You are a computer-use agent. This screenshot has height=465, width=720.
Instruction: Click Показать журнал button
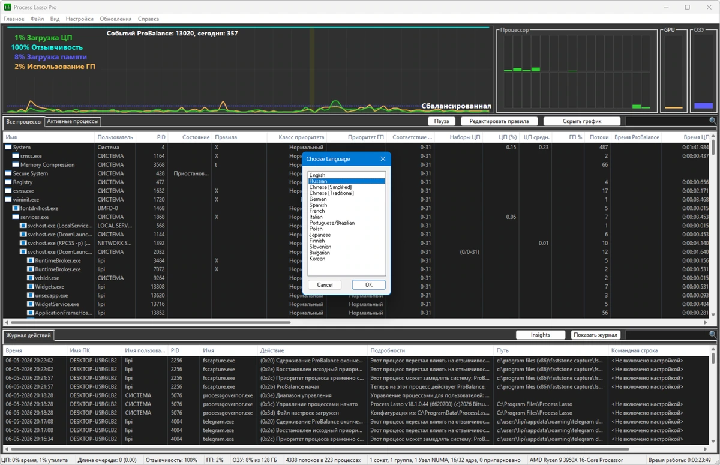pyautogui.click(x=596, y=335)
